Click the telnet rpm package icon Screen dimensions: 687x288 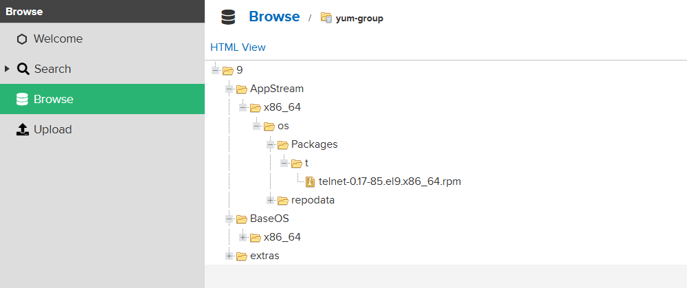pyautogui.click(x=311, y=181)
